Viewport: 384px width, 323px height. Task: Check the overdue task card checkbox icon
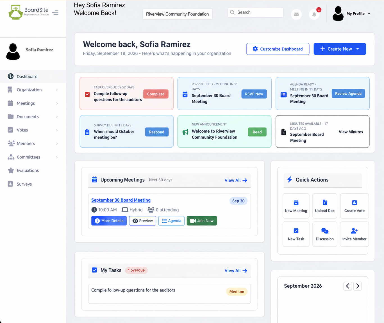(87, 94)
